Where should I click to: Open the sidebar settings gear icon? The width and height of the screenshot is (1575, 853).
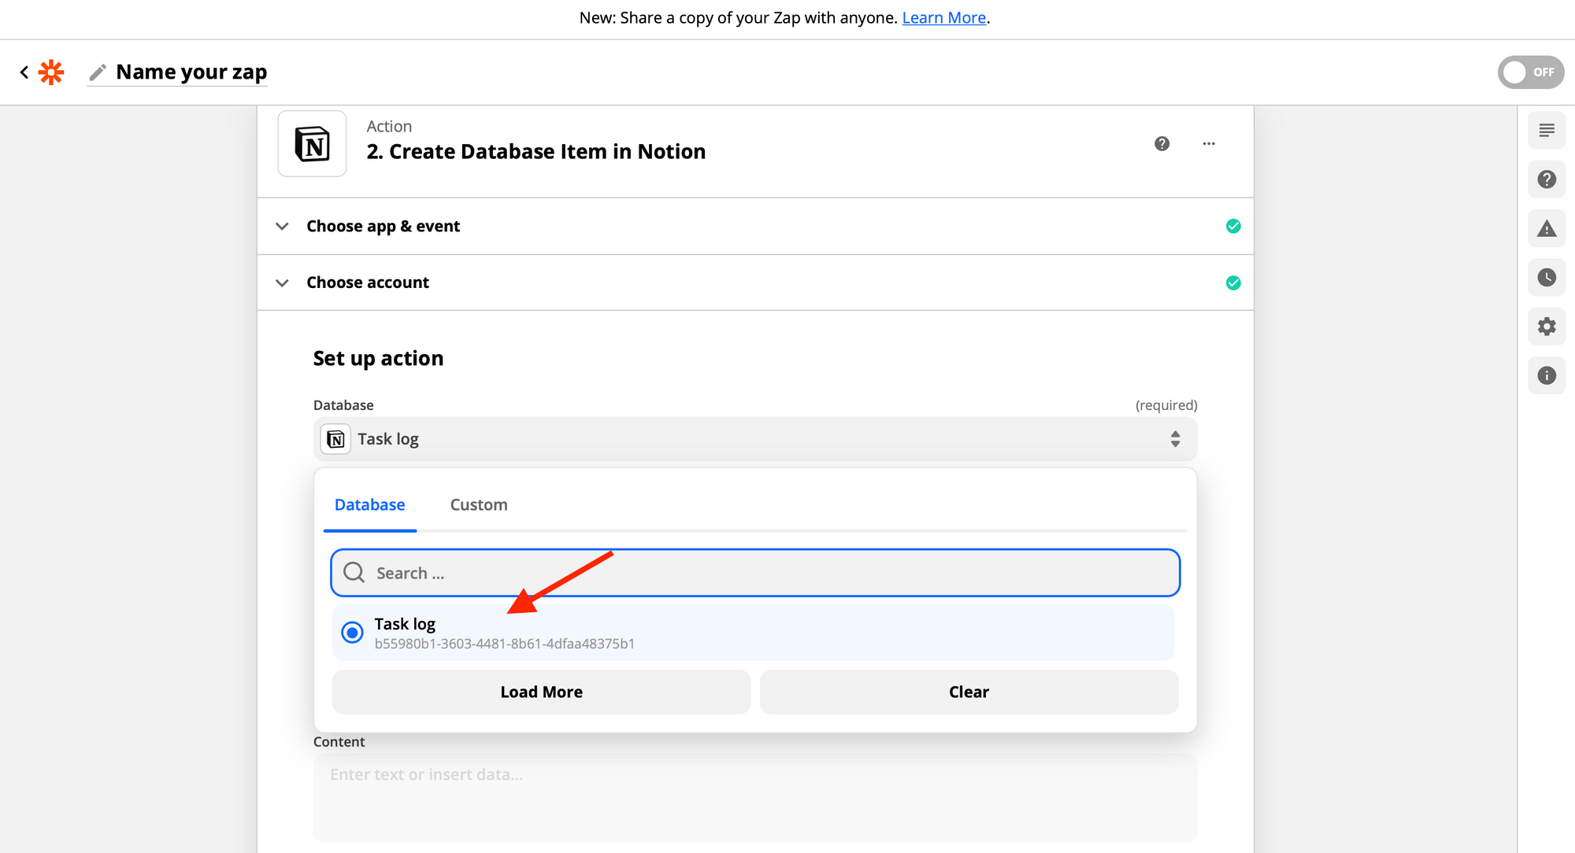click(x=1547, y=327)
